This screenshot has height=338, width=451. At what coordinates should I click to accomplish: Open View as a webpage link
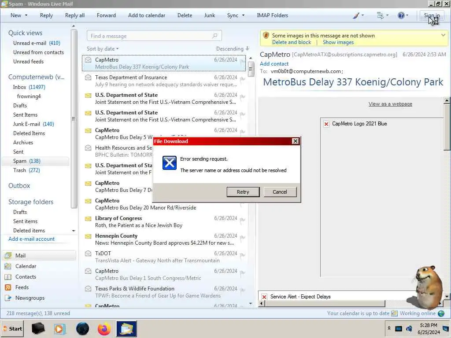(x=390, y=104)
